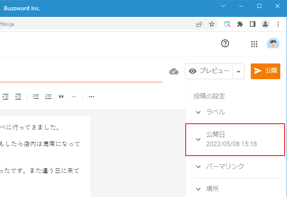This screenshot has height=197, width=287.
Task: Click the 投稿の設定 heading text
Action: tap(209, 96)
